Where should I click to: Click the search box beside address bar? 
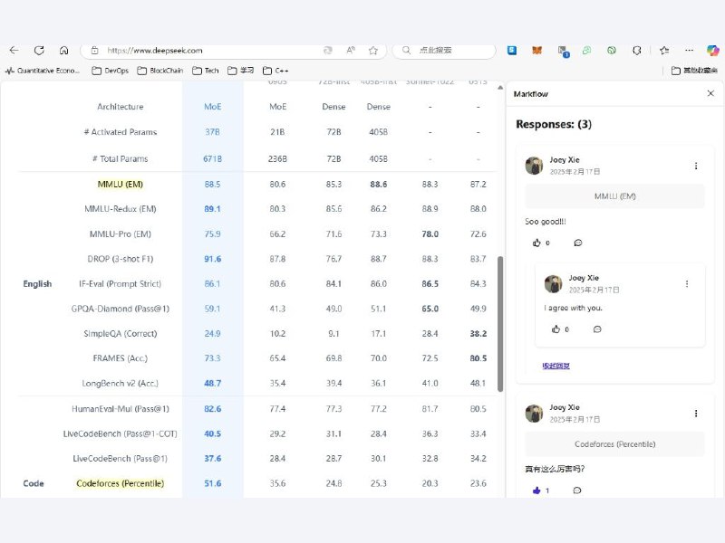[444, 51]
